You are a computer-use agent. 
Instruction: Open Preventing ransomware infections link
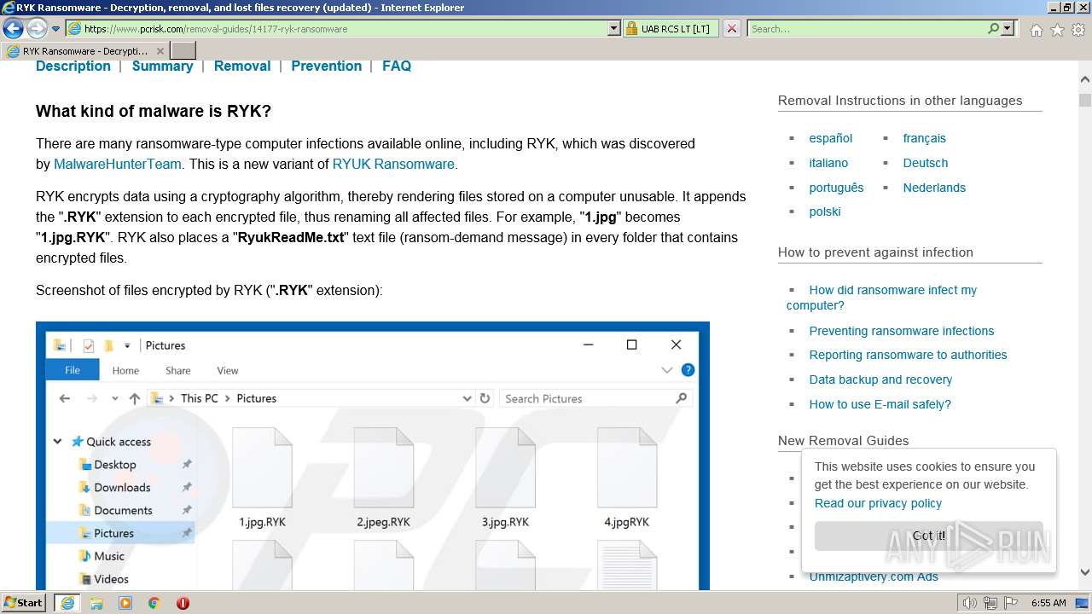[902, 331]
